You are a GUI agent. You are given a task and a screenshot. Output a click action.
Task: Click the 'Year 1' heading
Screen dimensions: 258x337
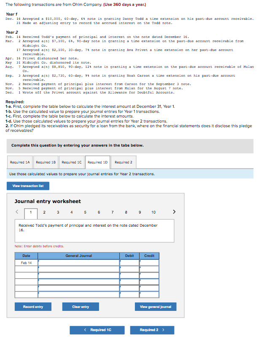(12, 14)
